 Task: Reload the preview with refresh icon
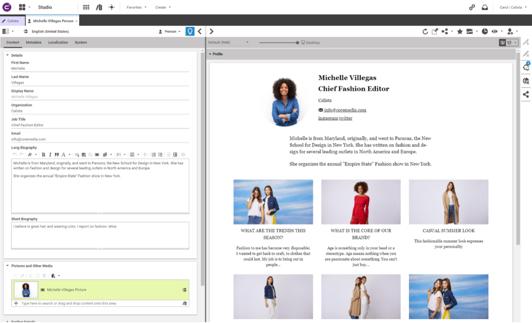(x=425, y=32)
